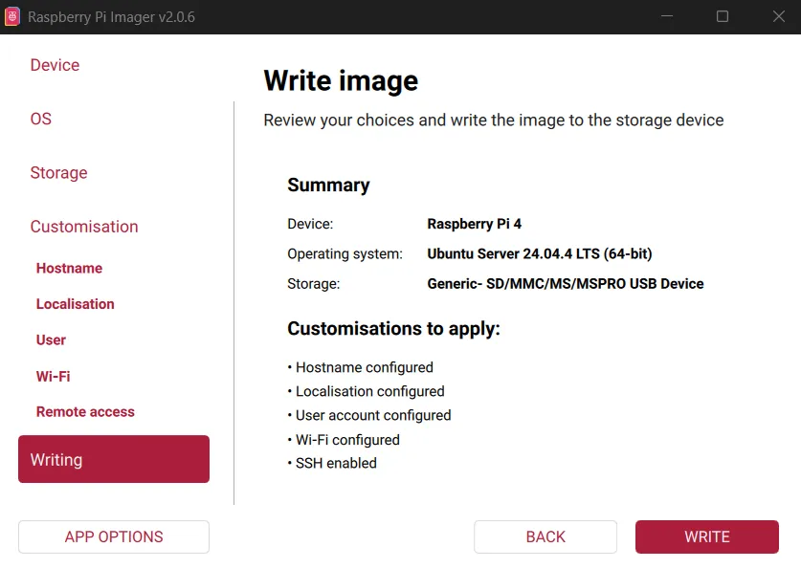Start writing with the WRITE button
The image size is (801, 569).
[706, 536]
